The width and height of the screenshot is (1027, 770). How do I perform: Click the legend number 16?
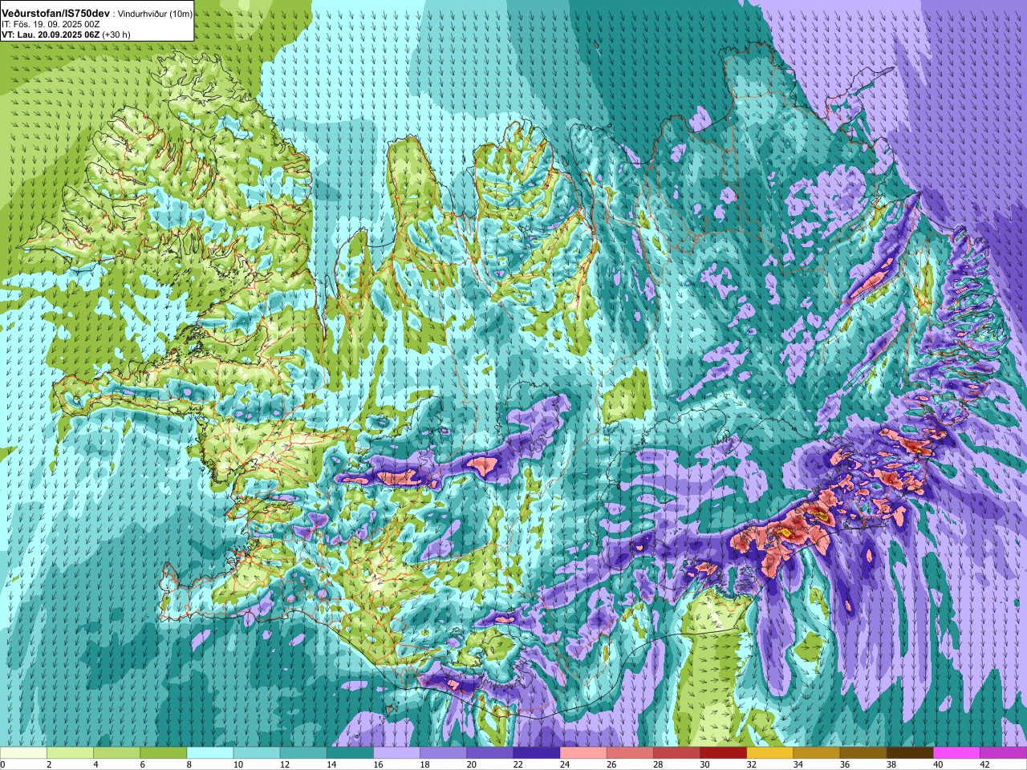(x=378, y=765)
